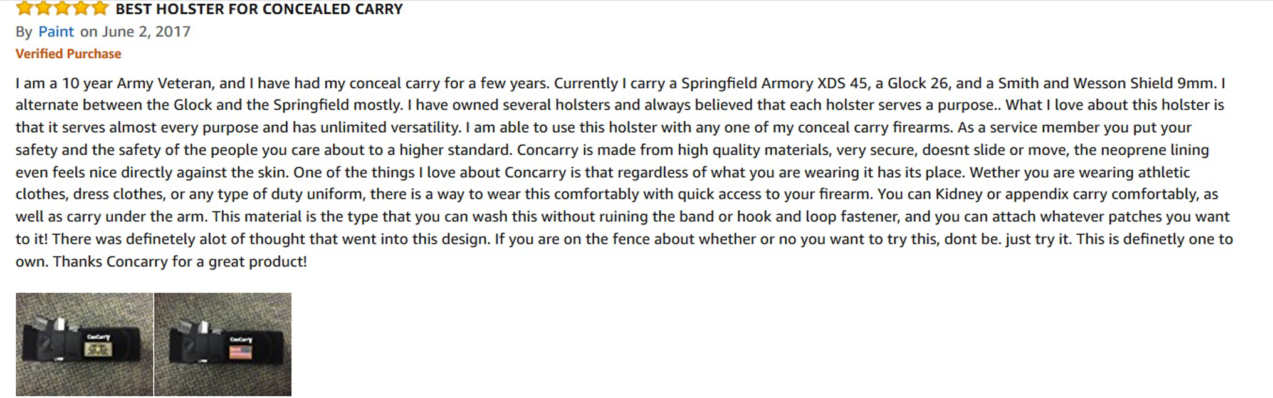The height and width of the screenshot is (398, 1273).
Task: Click the fifth (last) rating star
Action: click(100, 9)
